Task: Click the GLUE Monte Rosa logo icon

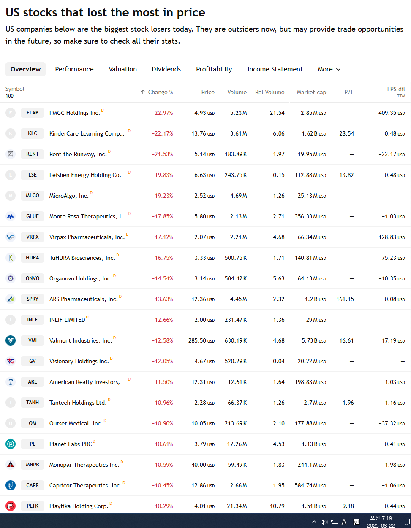Action: click(11, 216)
